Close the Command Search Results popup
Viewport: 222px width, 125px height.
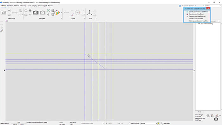[x=208, y=8]
